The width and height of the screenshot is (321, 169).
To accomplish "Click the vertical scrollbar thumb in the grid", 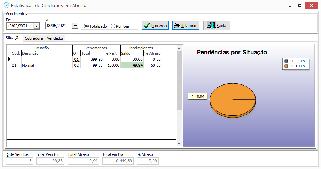I will point(179,81).
